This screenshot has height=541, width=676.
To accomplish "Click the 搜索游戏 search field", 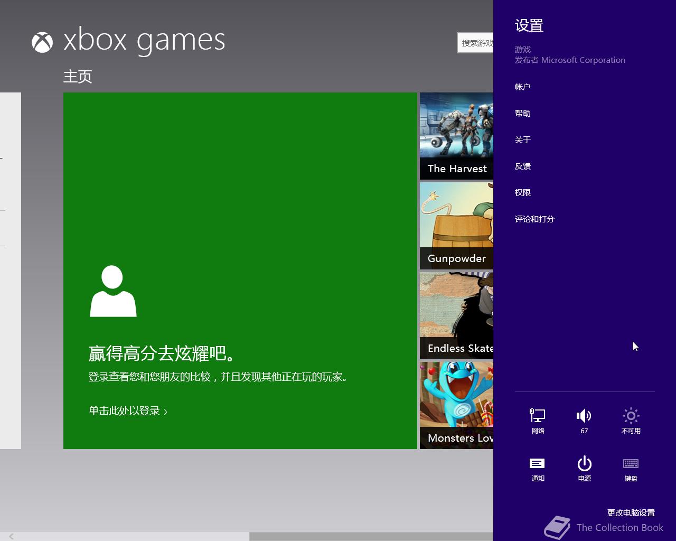I will click(475, 43).
